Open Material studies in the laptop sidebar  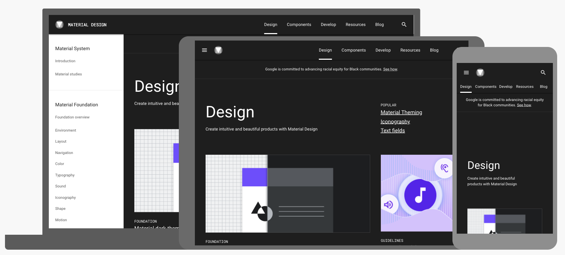(68, 74)
